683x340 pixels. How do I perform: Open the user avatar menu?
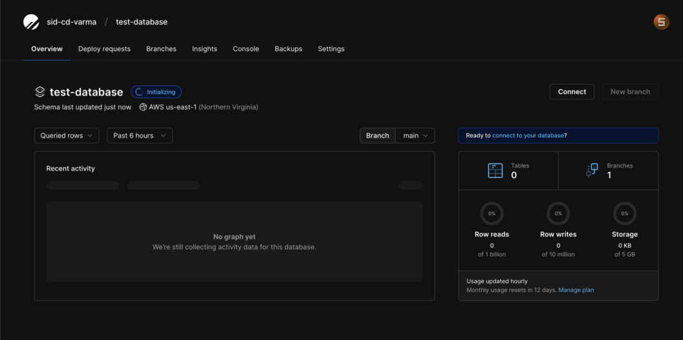(661, 22)
